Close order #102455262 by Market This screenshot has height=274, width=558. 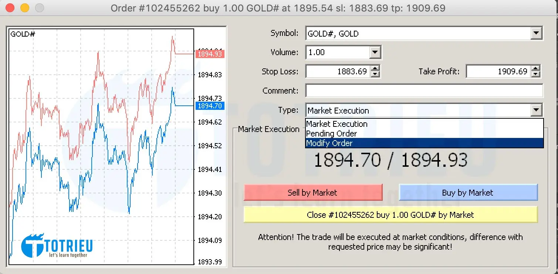390,215
